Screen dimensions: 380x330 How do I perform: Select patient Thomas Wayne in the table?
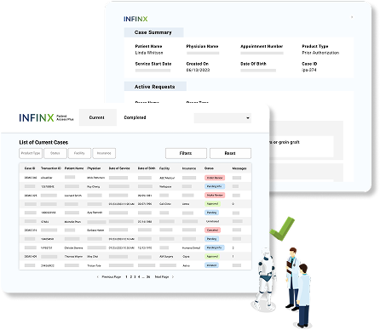click(73, 256)
